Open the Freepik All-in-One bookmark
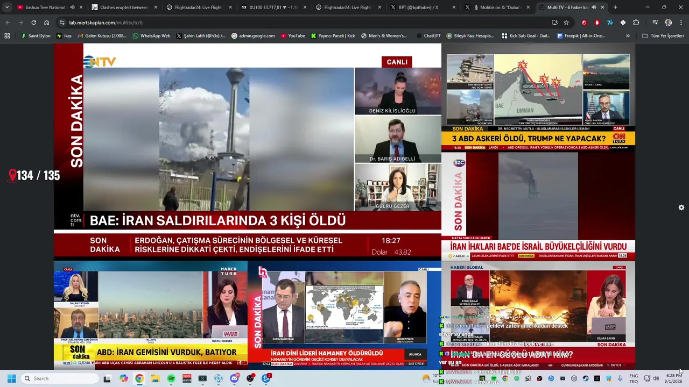The width and height of the screenshot is (689, 387). [581, 36]
